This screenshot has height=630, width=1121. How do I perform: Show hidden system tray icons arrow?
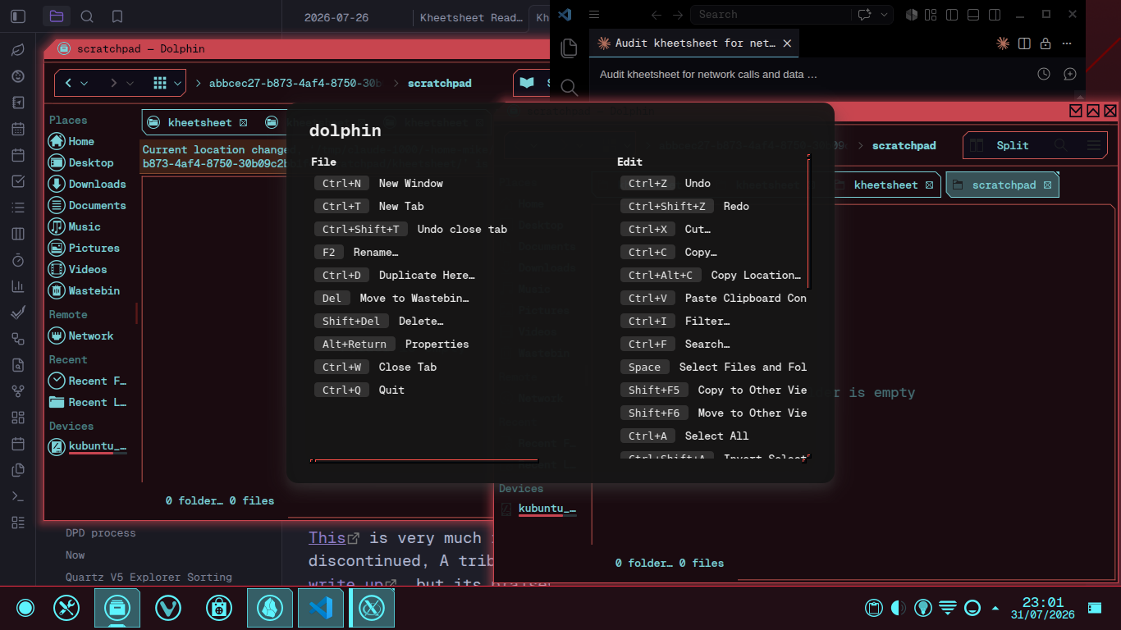point(995,608)
